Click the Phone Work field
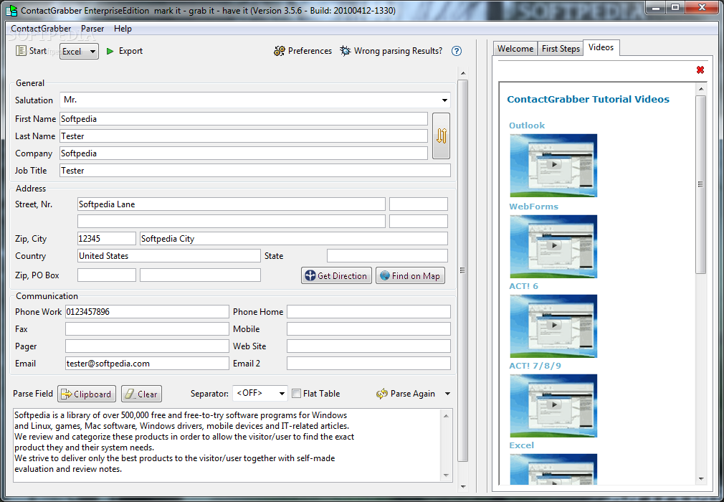 point(147,312)
